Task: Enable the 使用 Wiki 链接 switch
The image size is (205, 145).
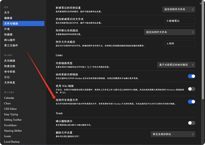Action: click(x=191, y=89)
